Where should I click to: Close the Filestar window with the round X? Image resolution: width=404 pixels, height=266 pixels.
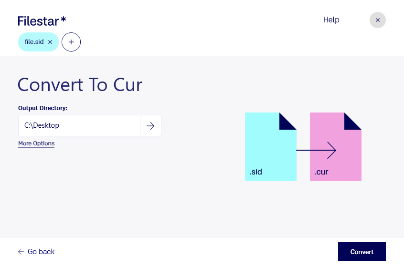[377, 20]
